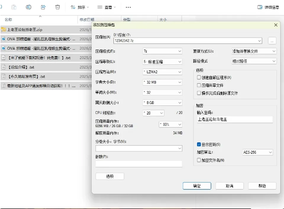Open the 压缩方法 dropdown showing LZMA2
The width and height of the screenshot is (284, 209).
[162, 72]
